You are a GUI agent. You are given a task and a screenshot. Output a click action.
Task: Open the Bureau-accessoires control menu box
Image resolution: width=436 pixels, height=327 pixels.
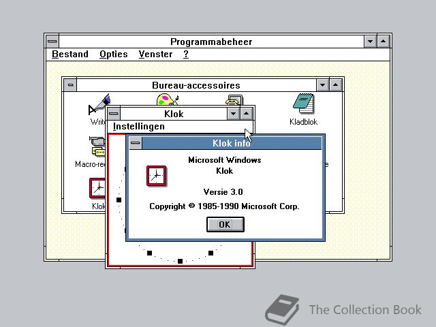[x=70, y=84]
